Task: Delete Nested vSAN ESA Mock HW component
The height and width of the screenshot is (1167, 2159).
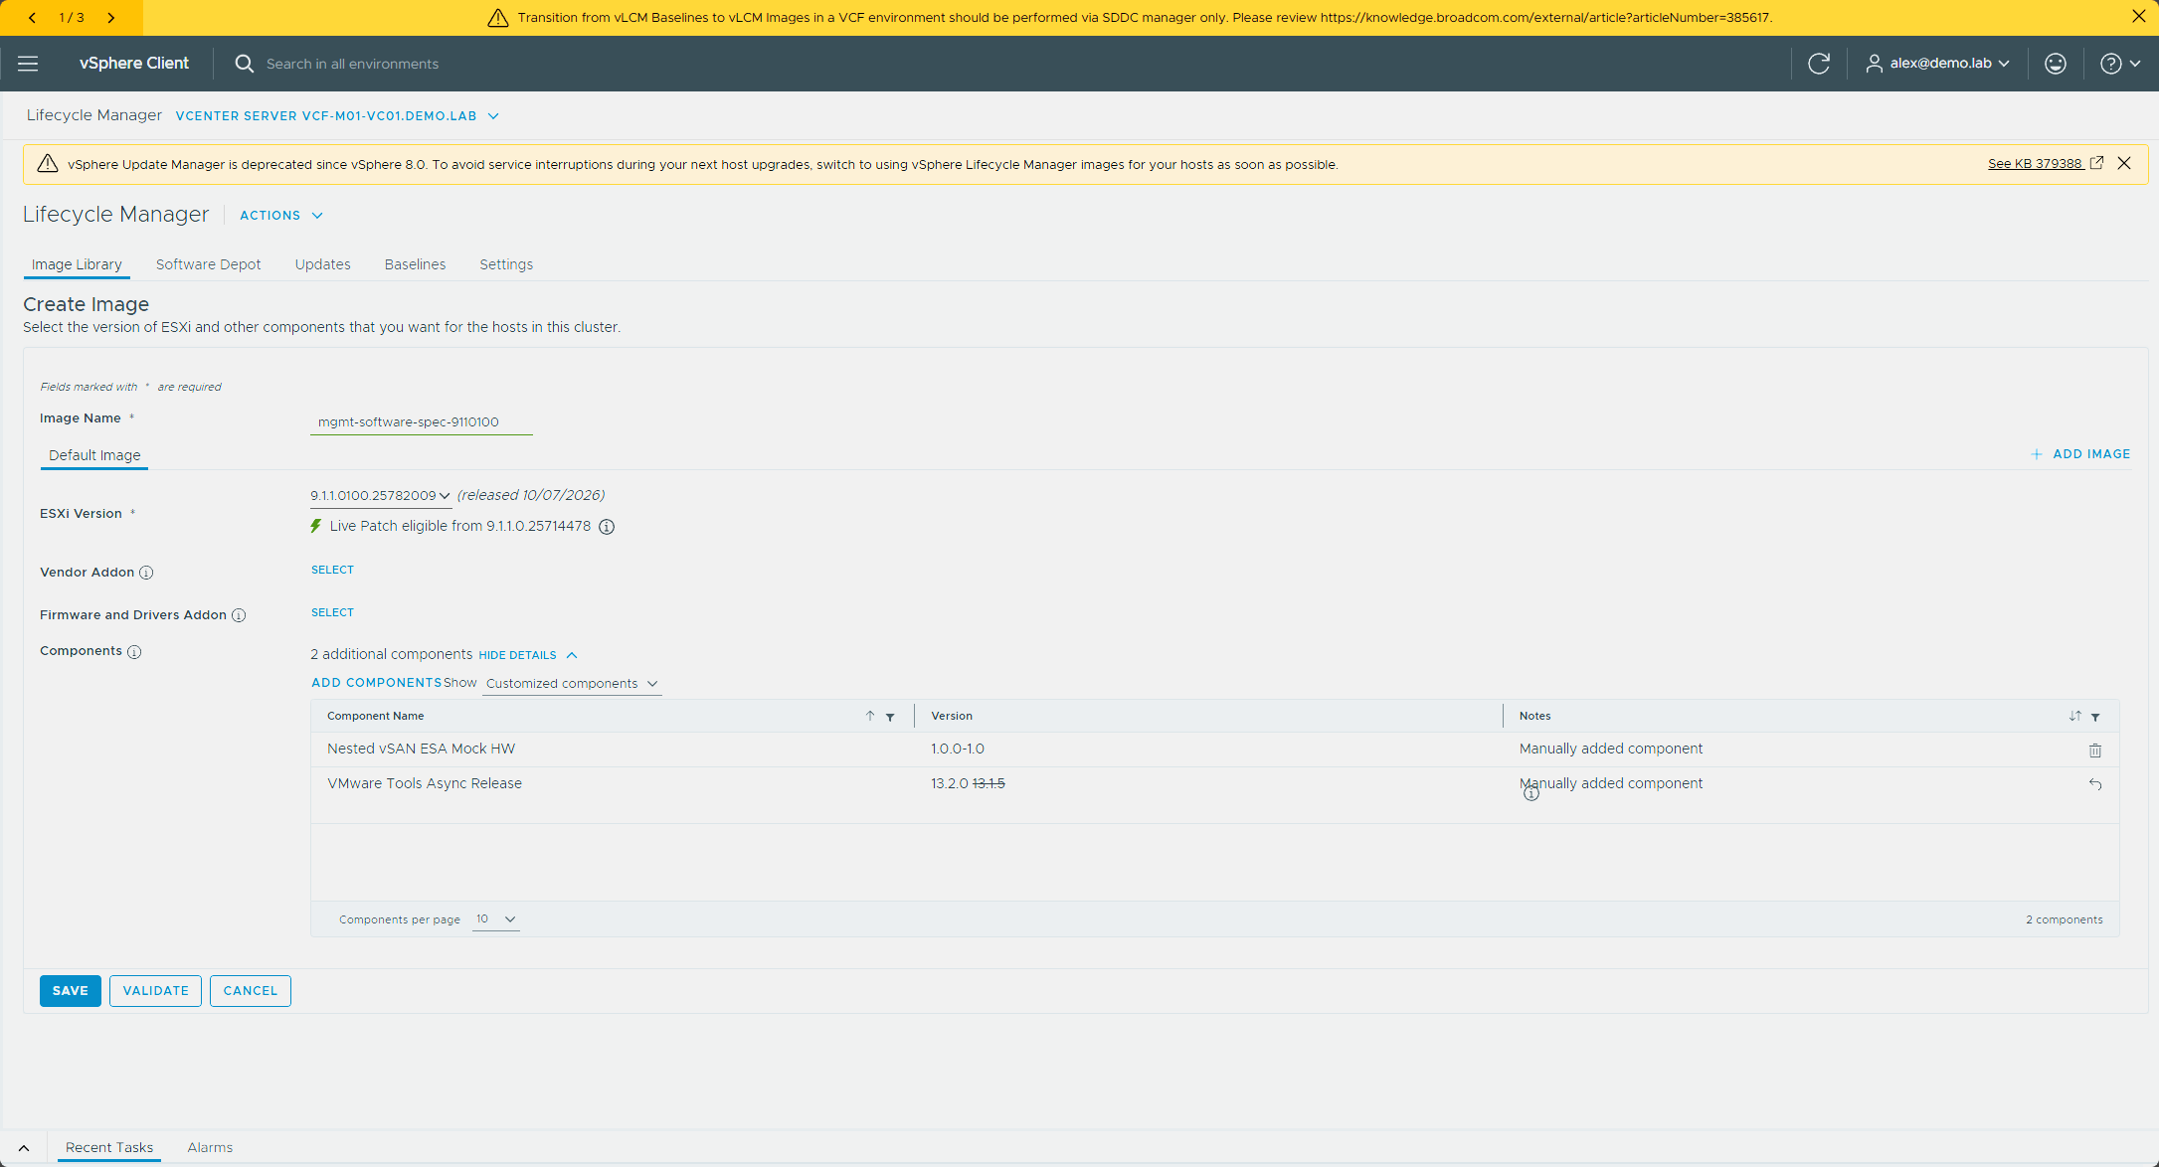Action: (x=2095, y=750)
